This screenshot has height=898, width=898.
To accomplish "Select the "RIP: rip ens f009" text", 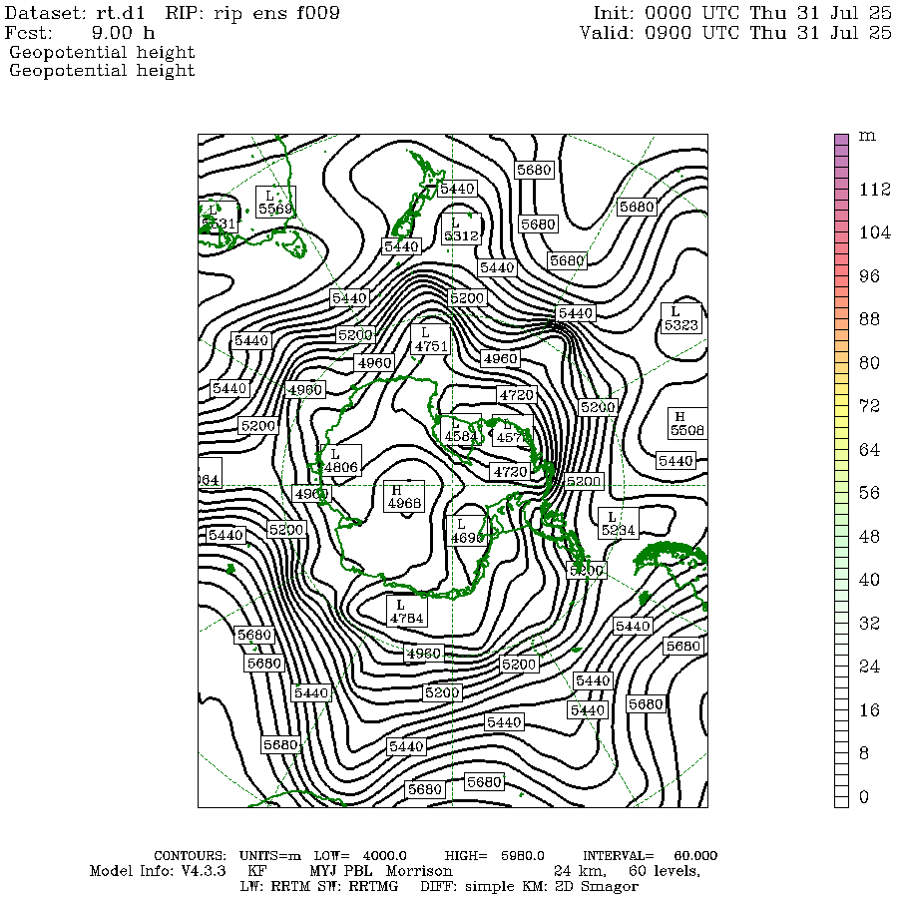I will pyautogui.click(x=252, y=13).
